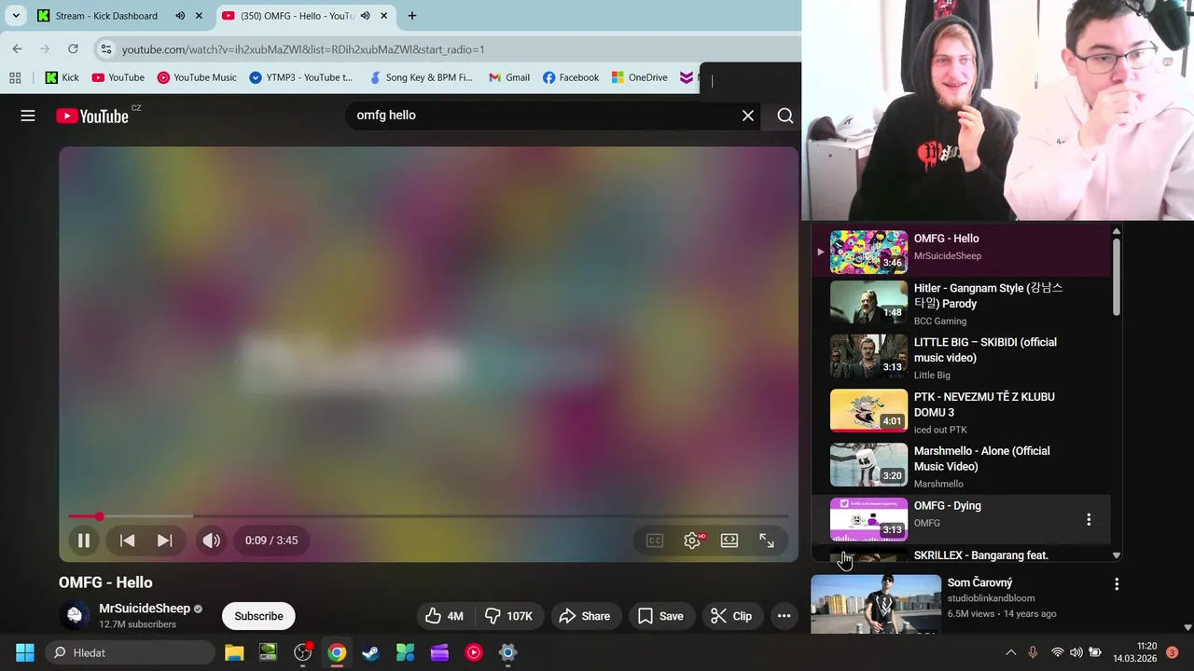Open File Explorer from the taskbar
Viewport: 1194px width, 671px height.
click(x=234, y=652)
